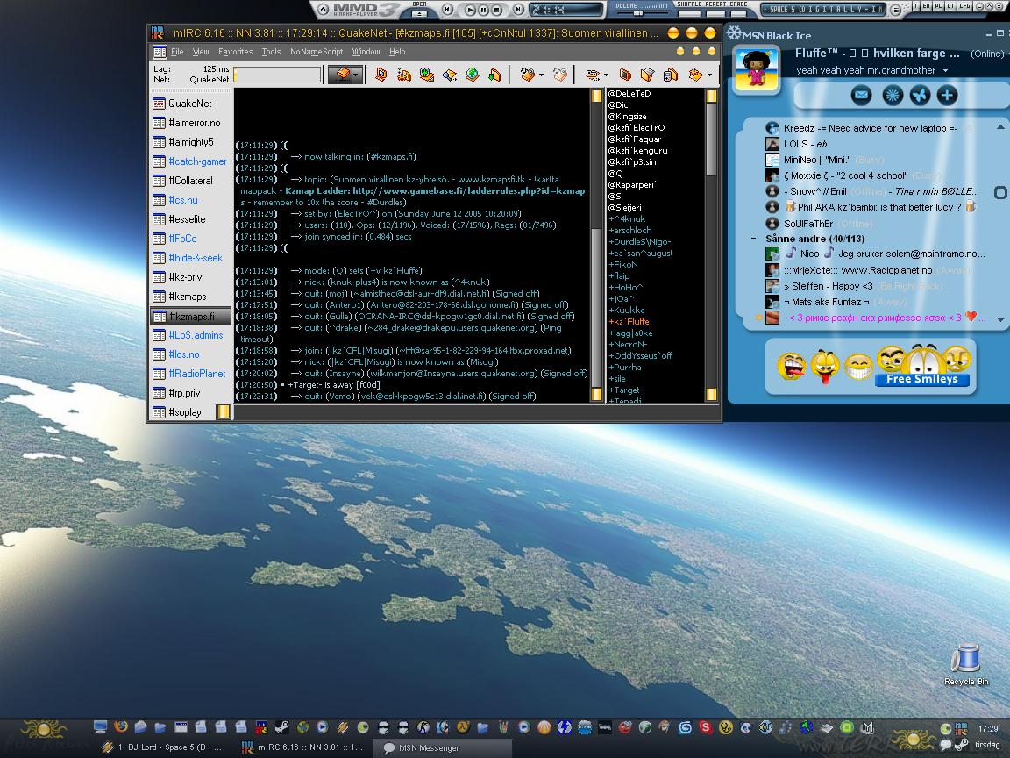Click the DJ Lord Winamp taskbar button

click(164, 747)
